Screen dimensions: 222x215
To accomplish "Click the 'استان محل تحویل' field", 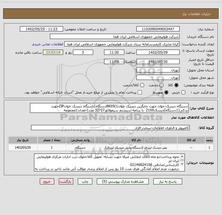I will point(158,70).
